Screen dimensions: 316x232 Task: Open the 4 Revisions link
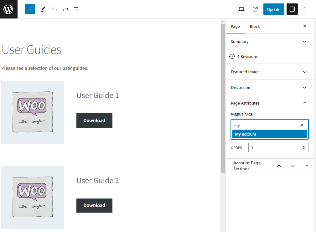tap(247, 57)
